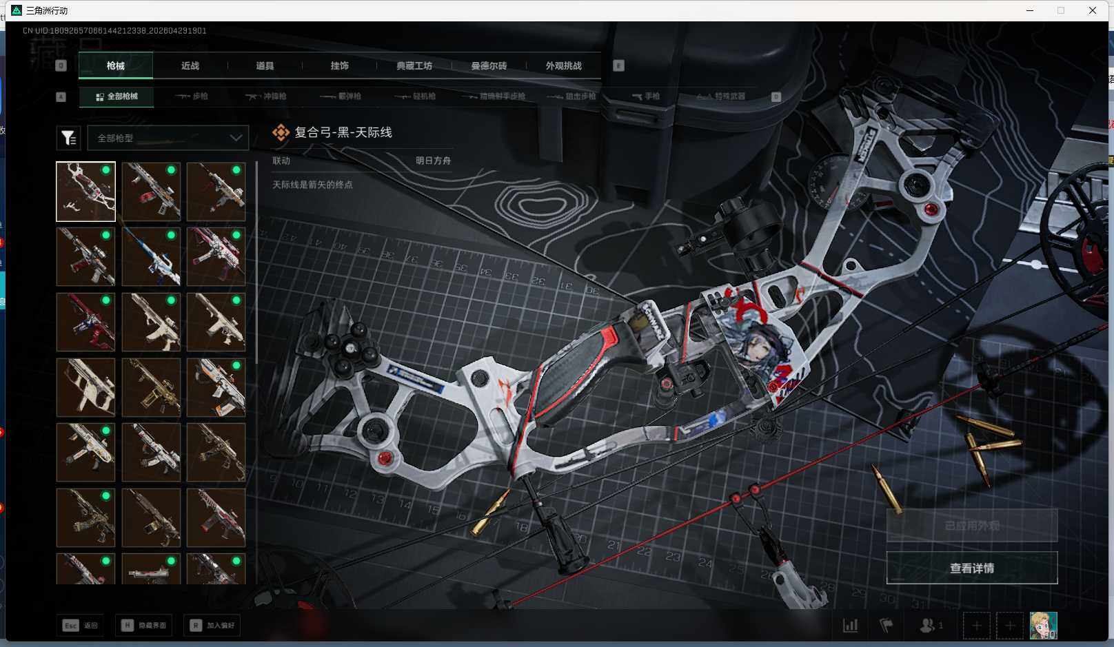Filter by 步枪 sub-tab
This screenshot has height=647, width=1114.
[192, 96]
